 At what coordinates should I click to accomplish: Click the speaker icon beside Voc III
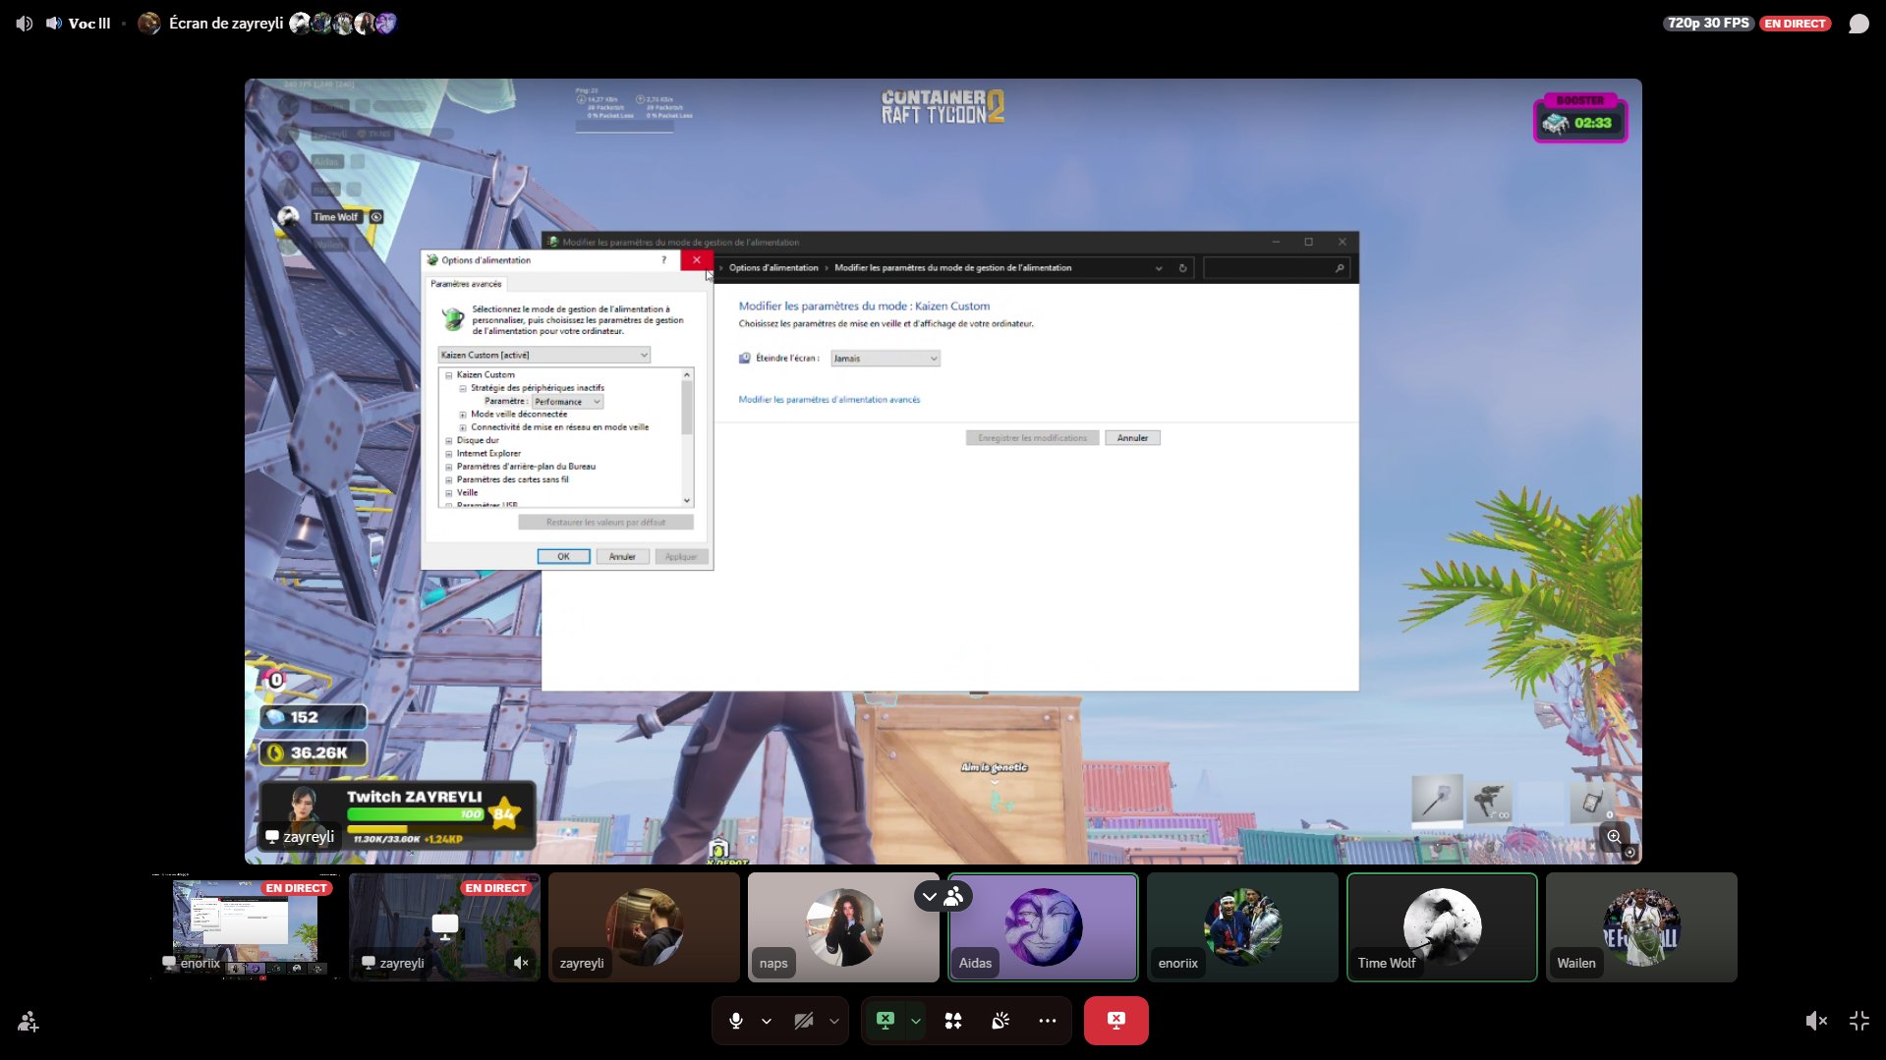pos(54,23)
